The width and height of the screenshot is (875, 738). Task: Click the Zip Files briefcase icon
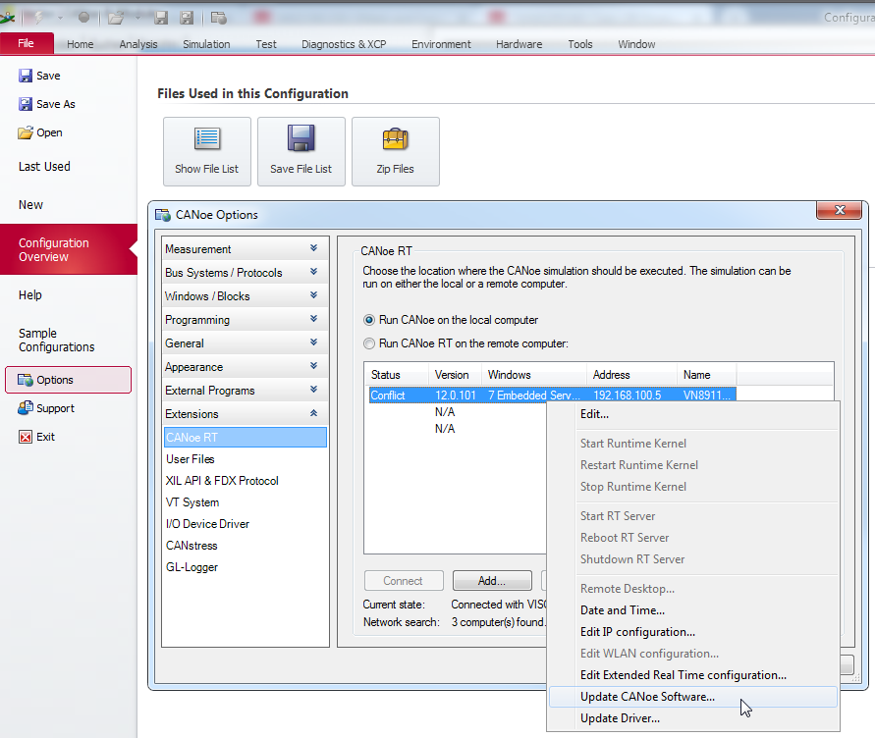(x=395, y=138)
